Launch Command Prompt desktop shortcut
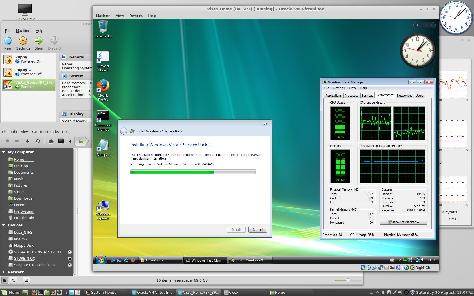Screen dimensions: 474x296 103,116
